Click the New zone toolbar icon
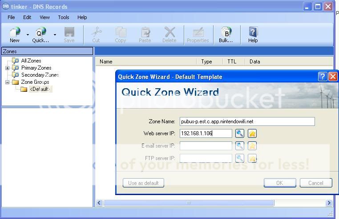Image resolution: width=339 pixels, height=219 pixels. [x=15, y=35]
